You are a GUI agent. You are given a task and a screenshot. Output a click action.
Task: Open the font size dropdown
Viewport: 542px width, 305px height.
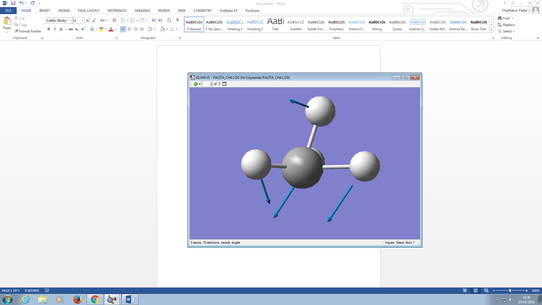click(x=82, y=20)
